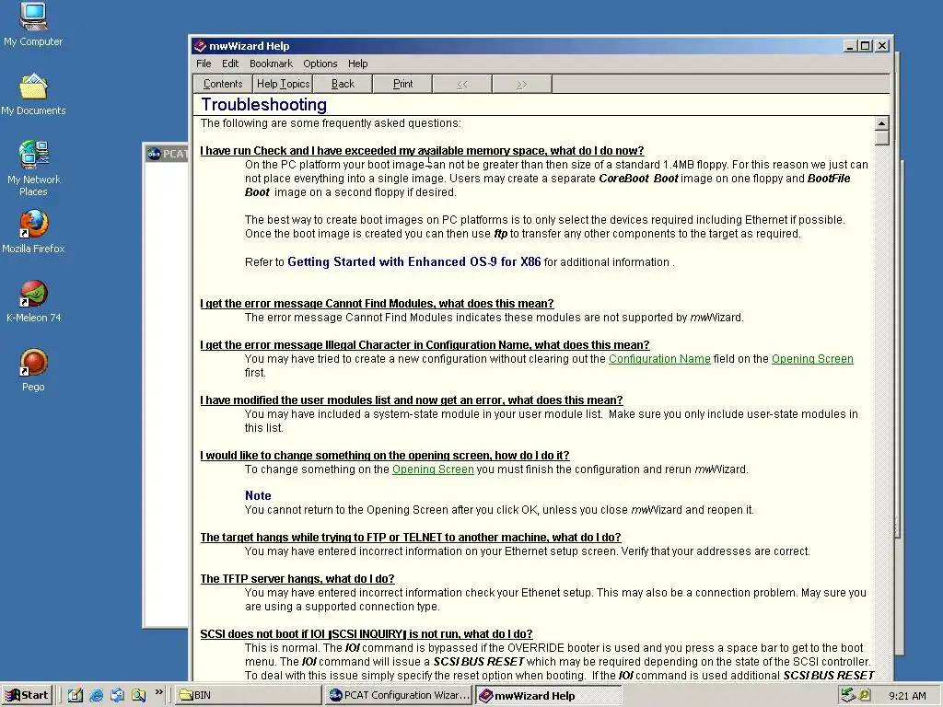The width and height of the screenshot is (943, 707).
Task: Open the Start menu
Action: click(x=27, y=695)
